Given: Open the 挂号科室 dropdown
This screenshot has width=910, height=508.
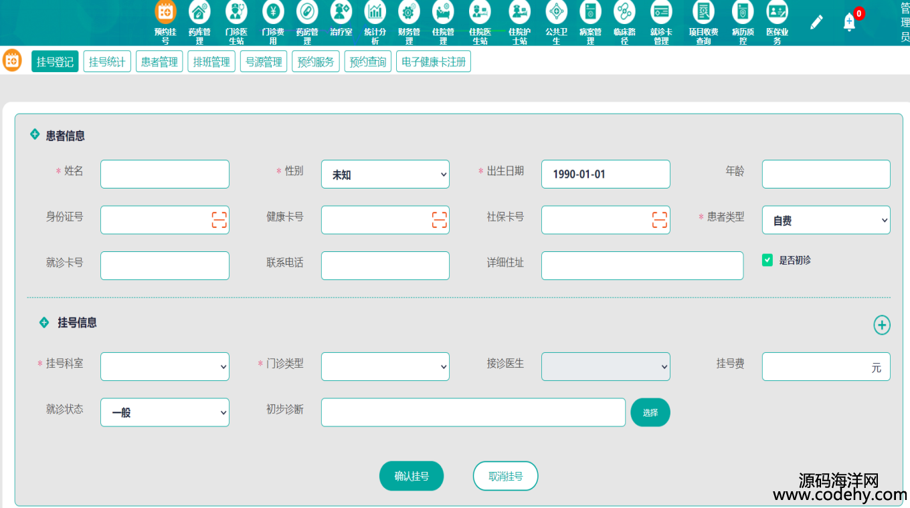Looking at the screenshot, I should pyautogui.click(x=165, y=366).
